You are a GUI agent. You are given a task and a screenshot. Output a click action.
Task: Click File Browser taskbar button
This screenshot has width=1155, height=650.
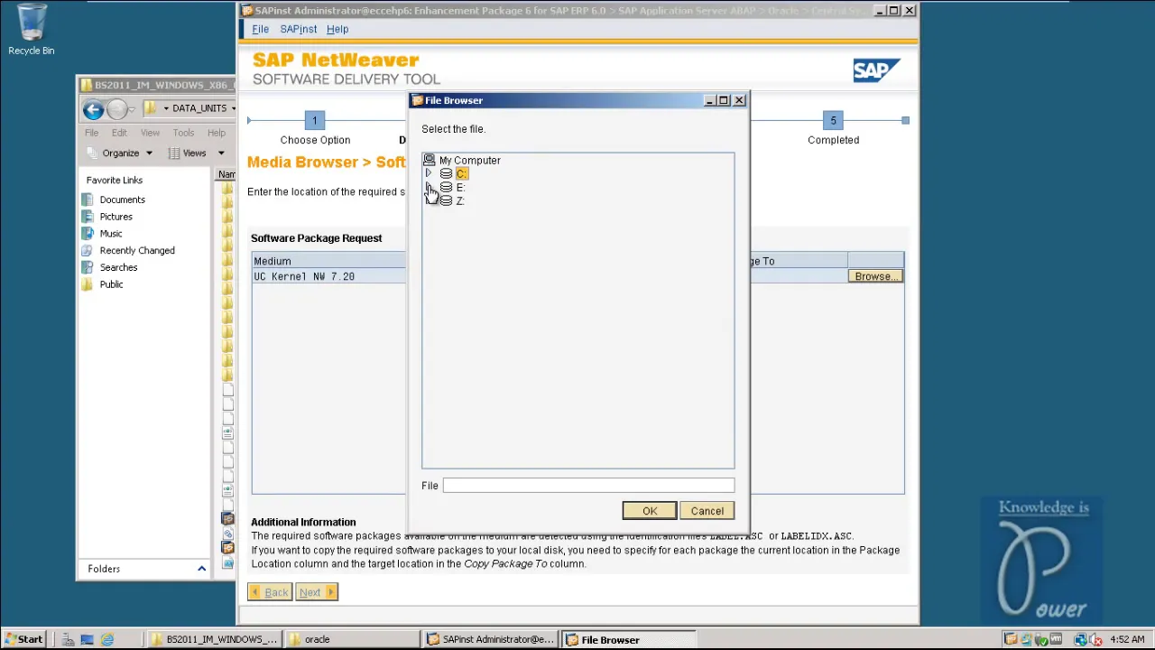pos(629,639)
